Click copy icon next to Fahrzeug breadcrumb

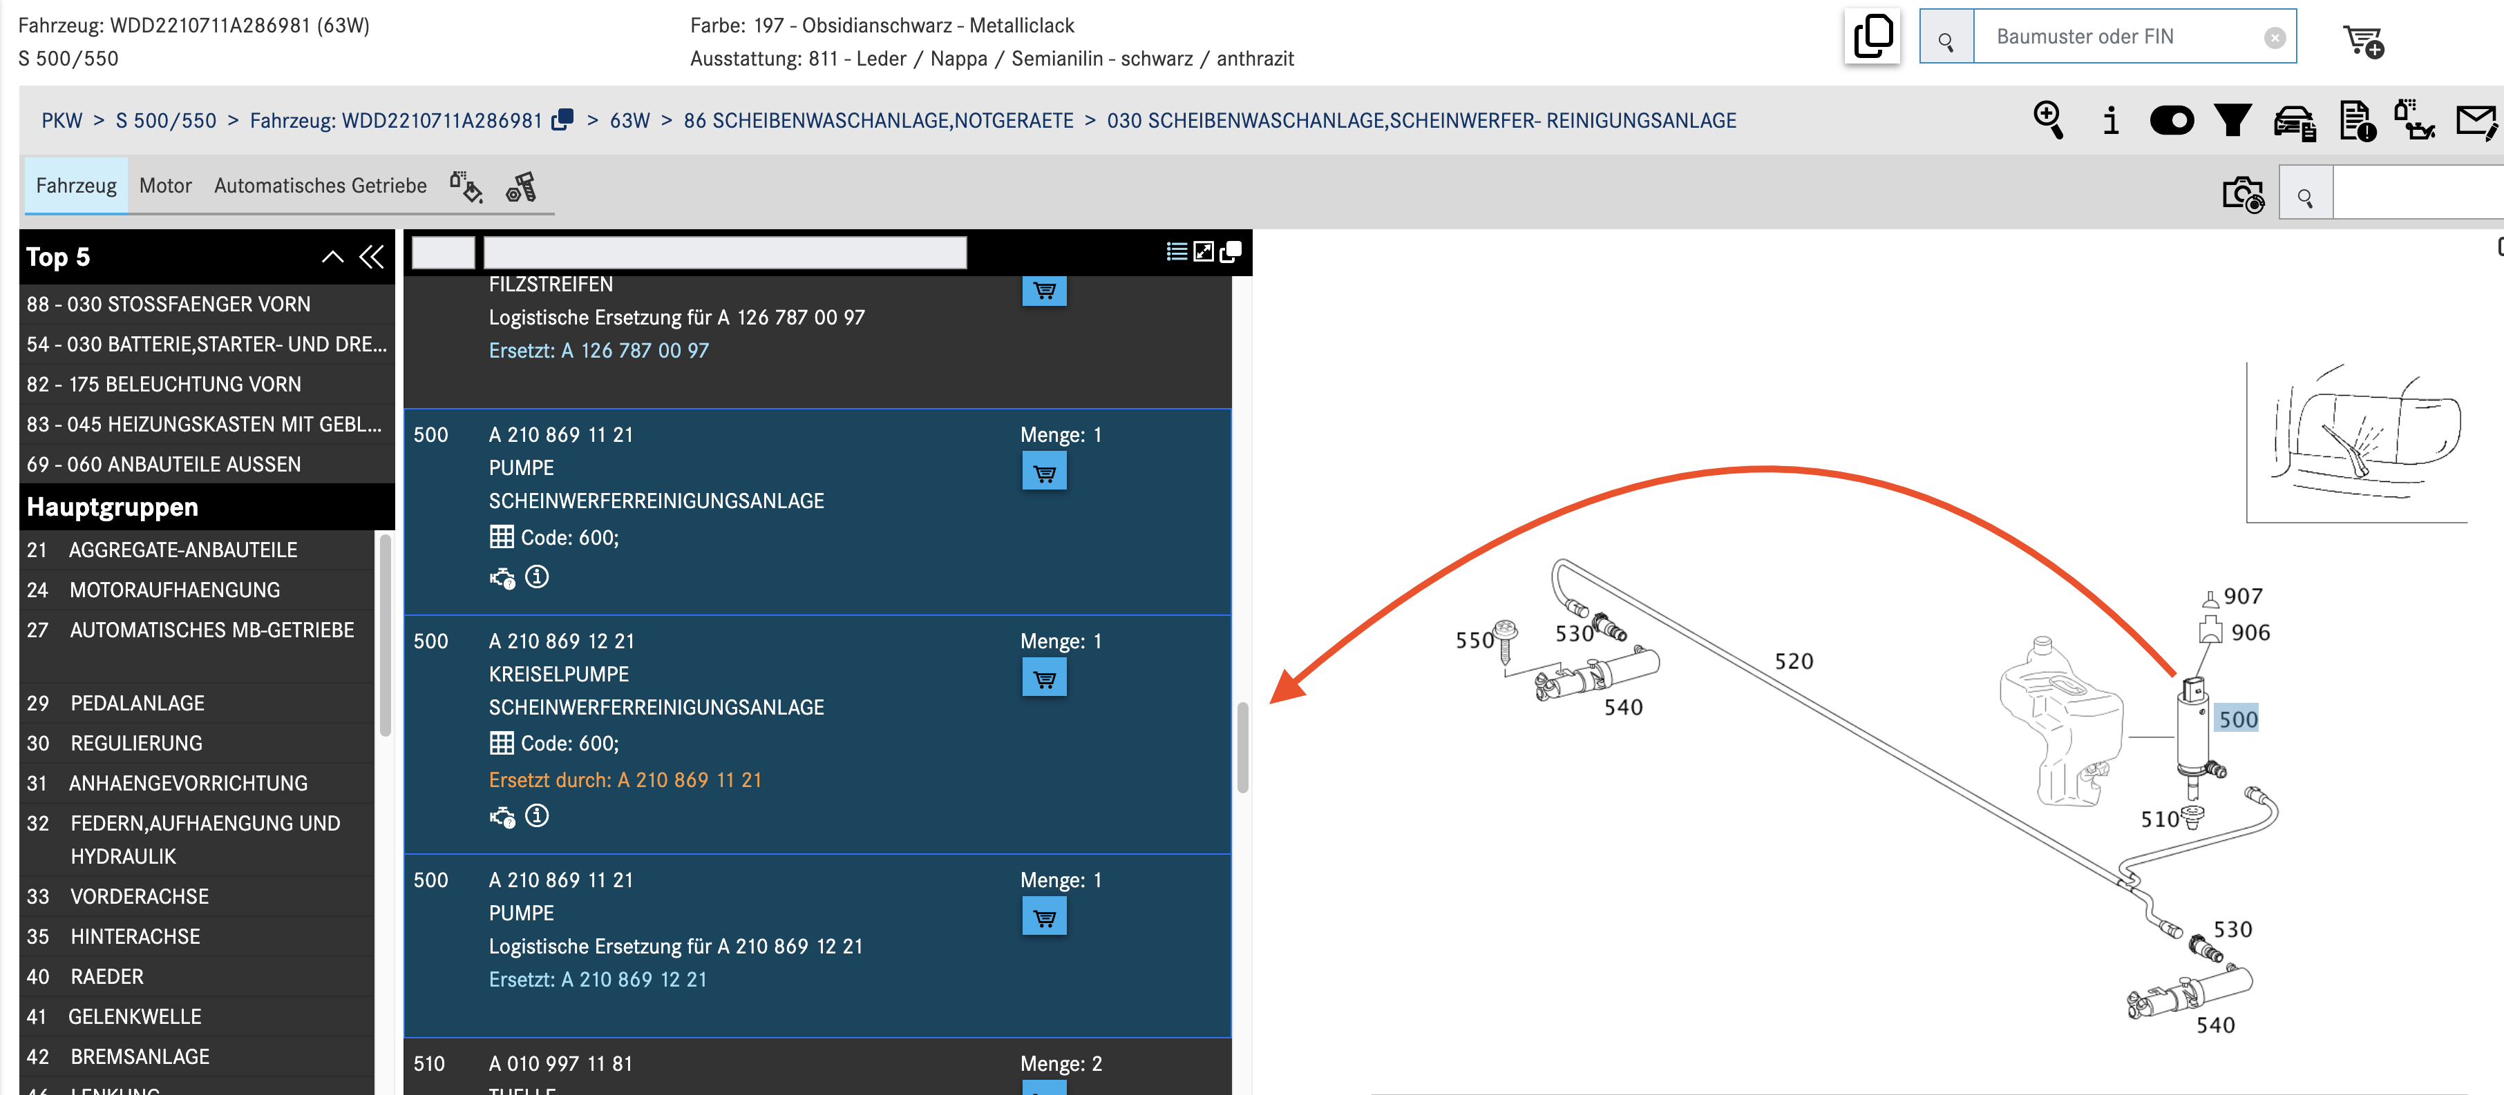(562, 119)
